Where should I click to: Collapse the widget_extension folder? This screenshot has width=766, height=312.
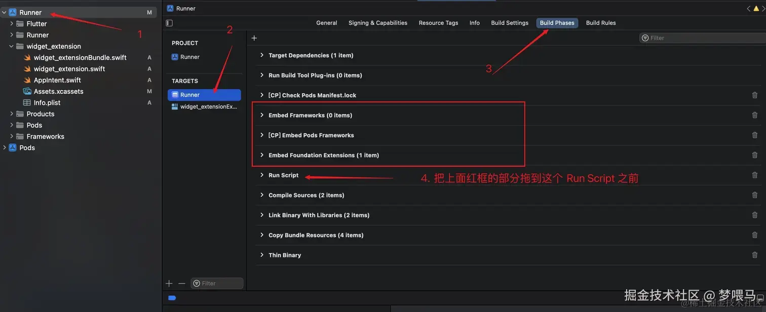click(x=12, y=46)
